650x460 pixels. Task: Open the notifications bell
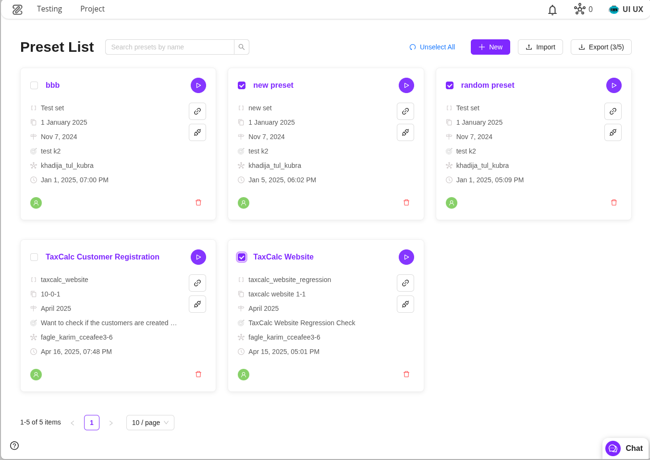552,10
